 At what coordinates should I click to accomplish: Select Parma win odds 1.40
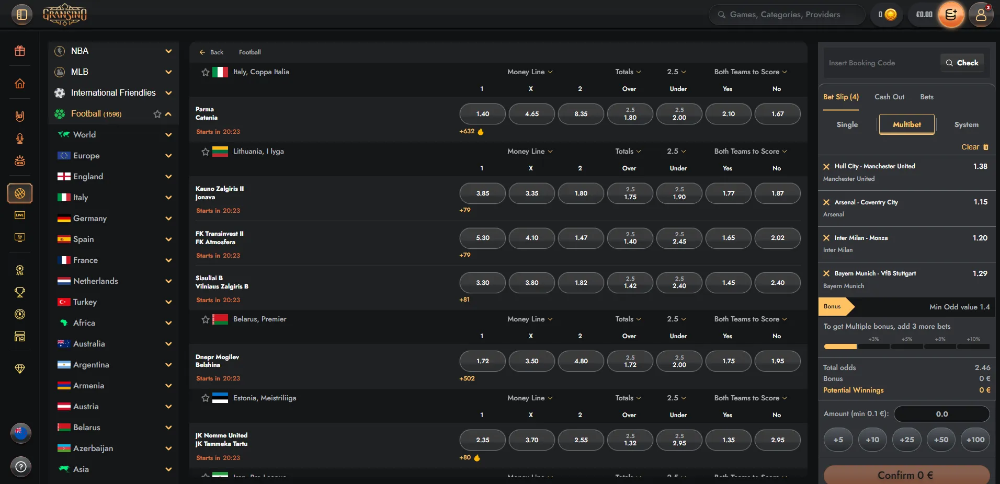click(x=483, y=114)
